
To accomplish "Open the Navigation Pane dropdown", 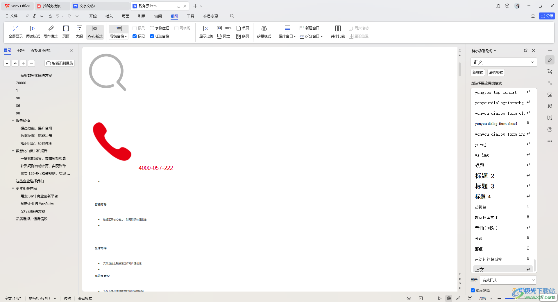I will pos(119,36).
